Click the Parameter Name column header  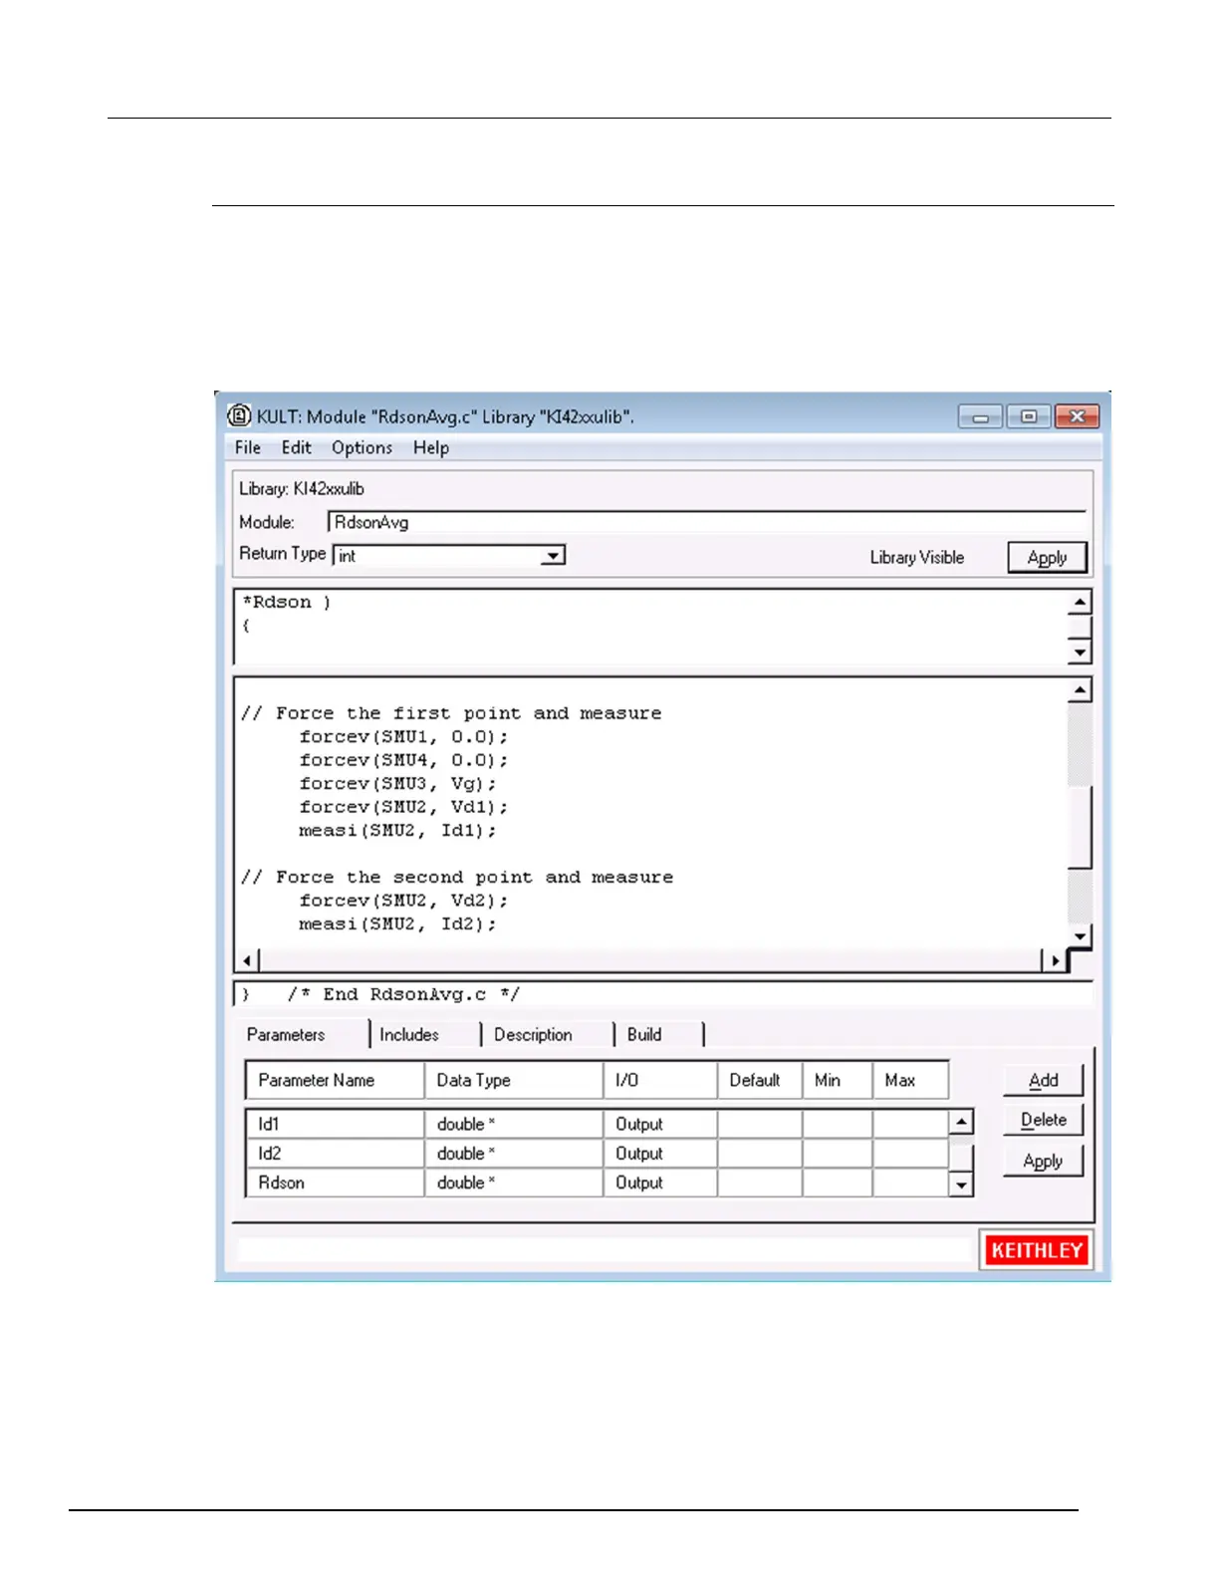(x=336, y=1081)
